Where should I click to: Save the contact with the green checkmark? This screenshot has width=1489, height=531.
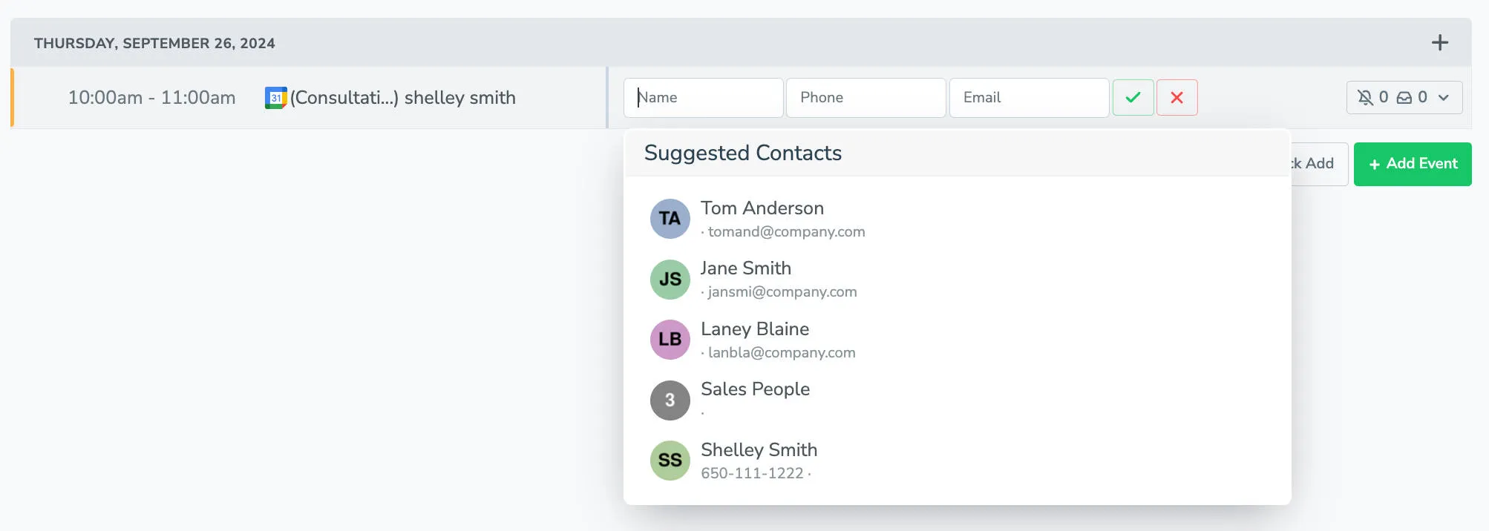pyautogui.click(x=1133, y=97)
